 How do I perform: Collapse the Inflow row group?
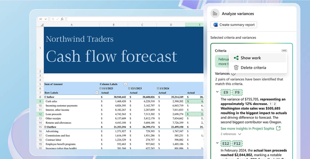pos(45,97)
